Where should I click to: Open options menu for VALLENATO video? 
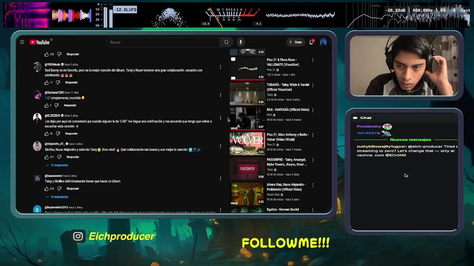click(x=313, y=60)
